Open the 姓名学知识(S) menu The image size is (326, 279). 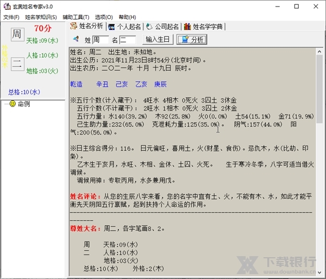pyautogui.click(x=41, y=17)
